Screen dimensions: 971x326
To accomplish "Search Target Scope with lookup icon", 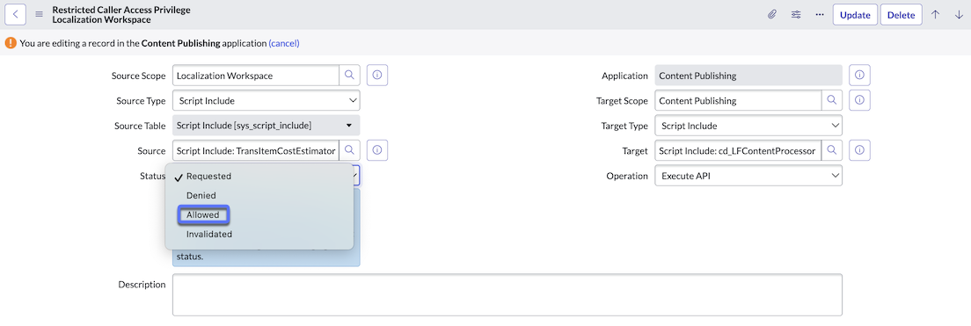I will pos(832,100).
